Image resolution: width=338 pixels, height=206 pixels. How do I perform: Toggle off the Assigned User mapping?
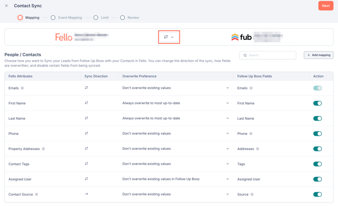(317, 179)
